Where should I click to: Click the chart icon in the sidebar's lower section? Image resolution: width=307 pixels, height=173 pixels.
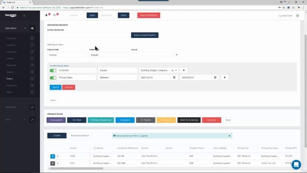[32, 107]
